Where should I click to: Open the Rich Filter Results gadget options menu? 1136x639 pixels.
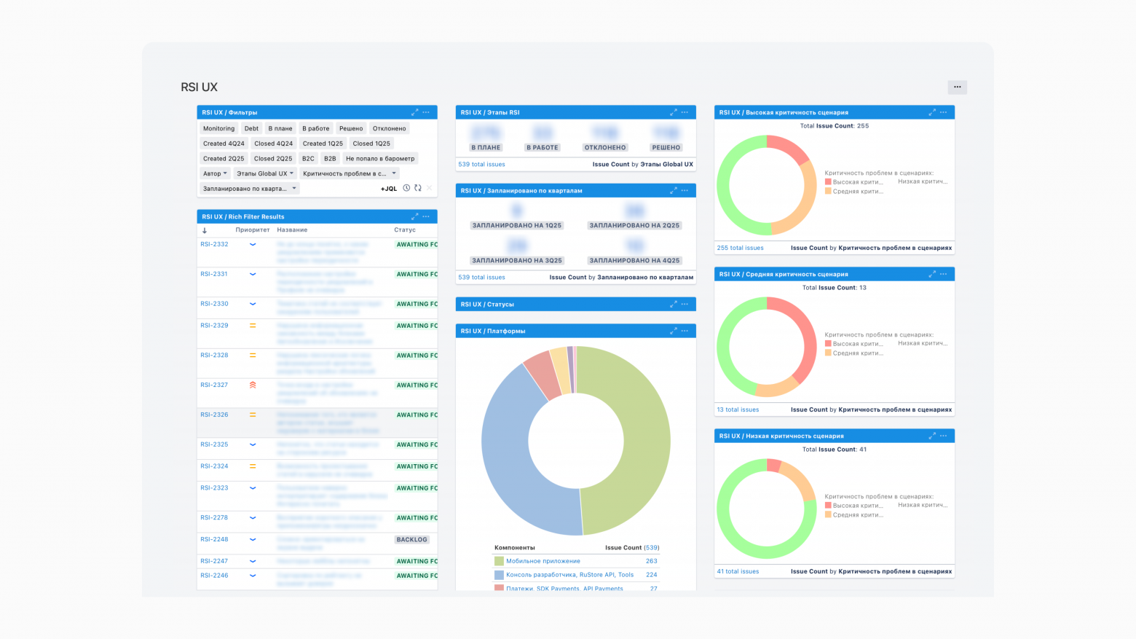tap(426, 216)
